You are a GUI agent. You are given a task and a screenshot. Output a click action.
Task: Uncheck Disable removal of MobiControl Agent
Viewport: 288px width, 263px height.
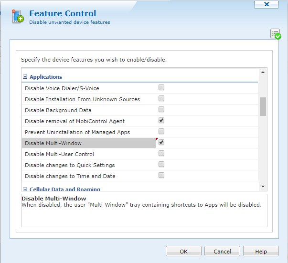coord(161,121)
